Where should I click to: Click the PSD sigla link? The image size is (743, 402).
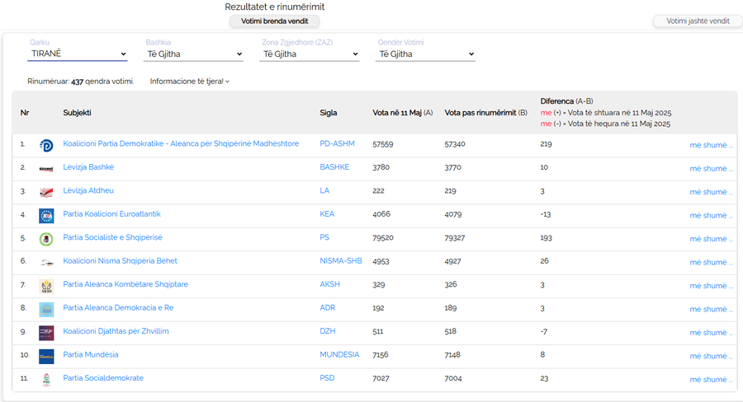tap(327, 378)
